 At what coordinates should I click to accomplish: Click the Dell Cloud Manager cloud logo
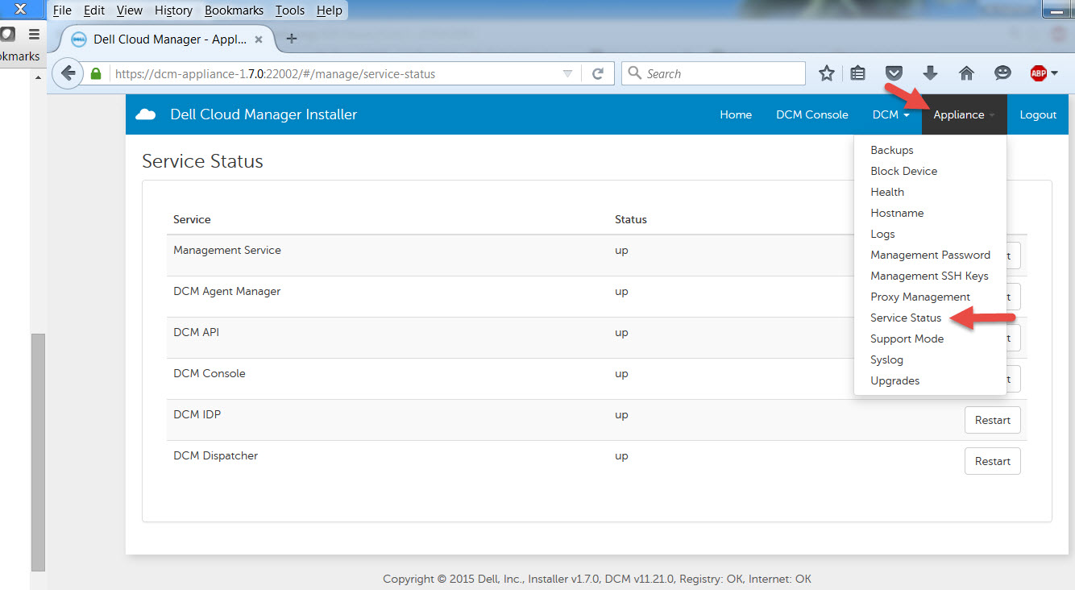(146, 114)
